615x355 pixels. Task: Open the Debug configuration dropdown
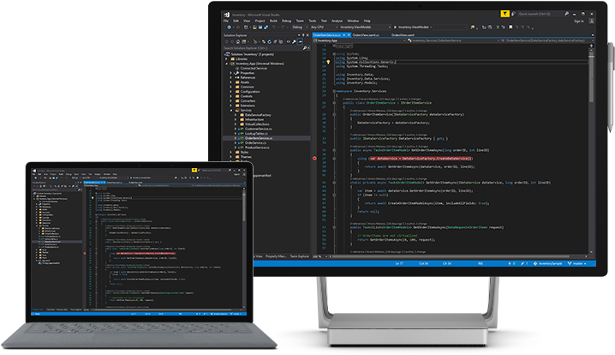point(300,27)
